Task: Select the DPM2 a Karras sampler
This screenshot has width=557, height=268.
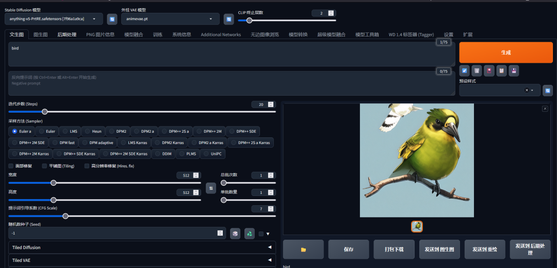Action: click(207, 142)
